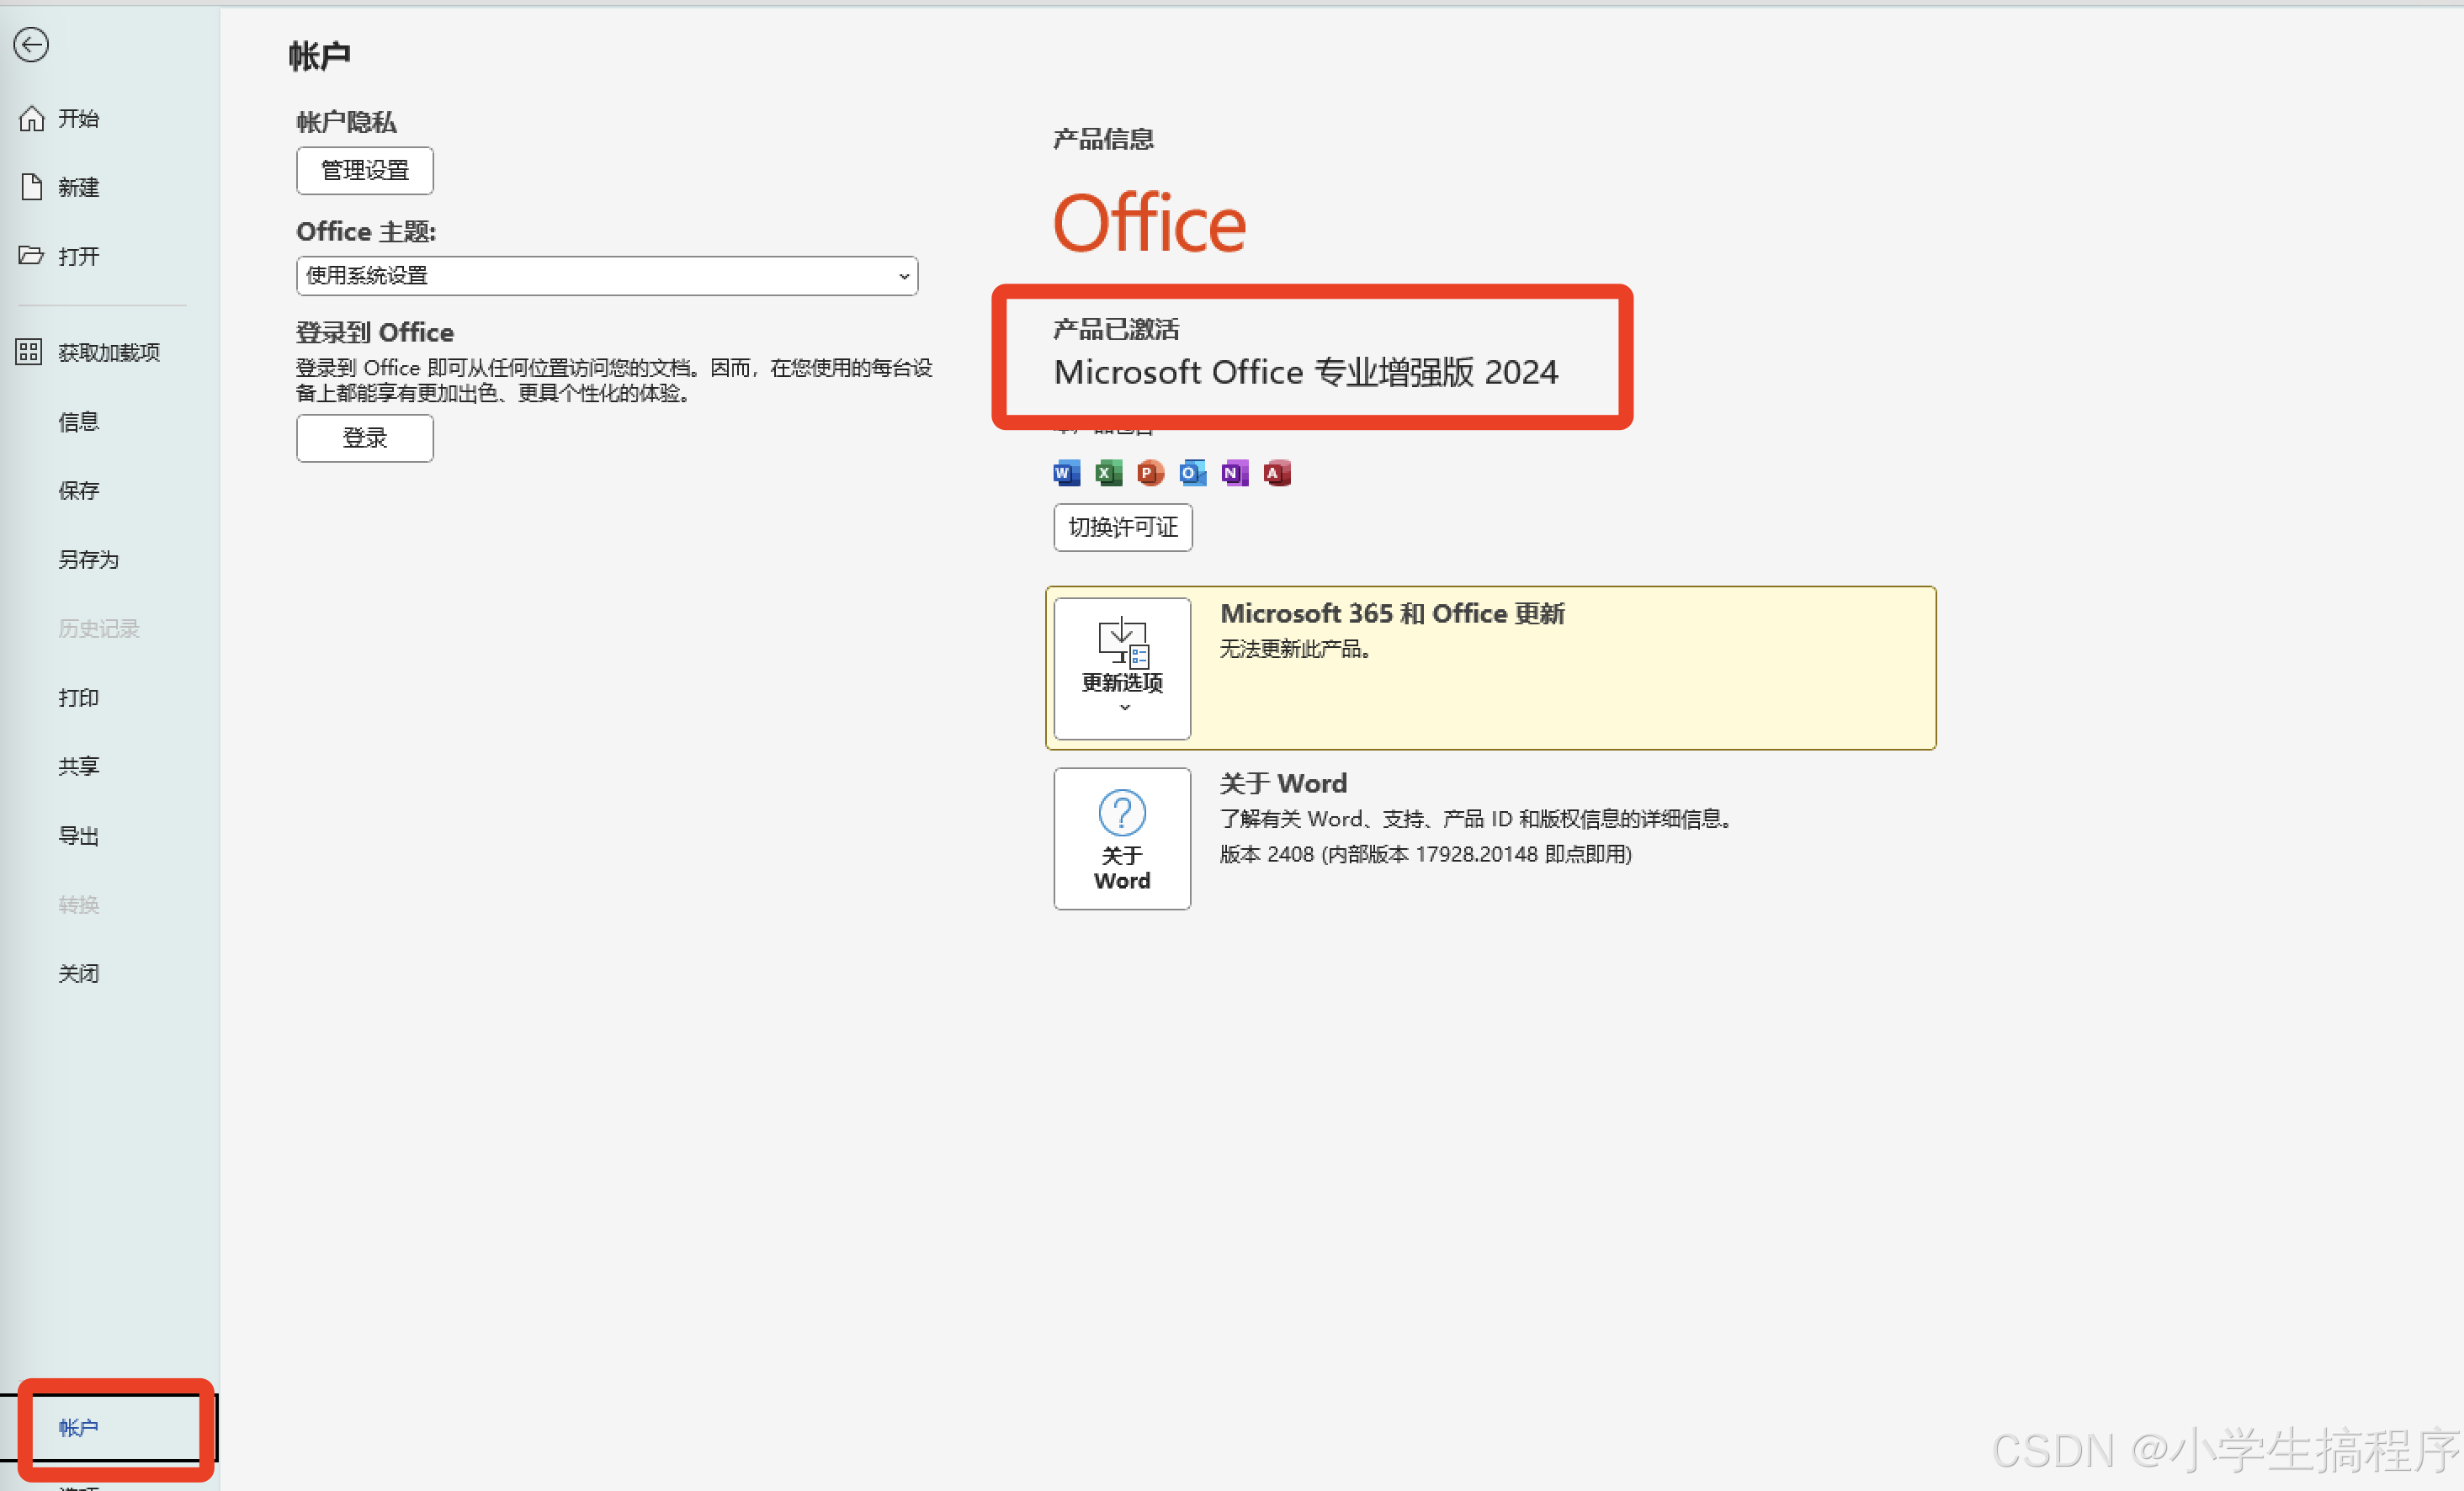Viewport: 2464px width, 1491px height.
Task: Open 获取加载项 add-ins page
Action: (x=108, y=353)
